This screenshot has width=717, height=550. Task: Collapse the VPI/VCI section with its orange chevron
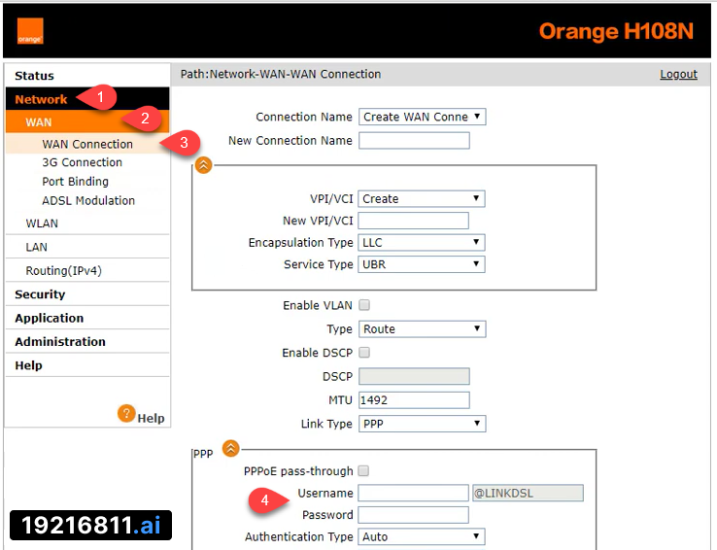[203, 165]
